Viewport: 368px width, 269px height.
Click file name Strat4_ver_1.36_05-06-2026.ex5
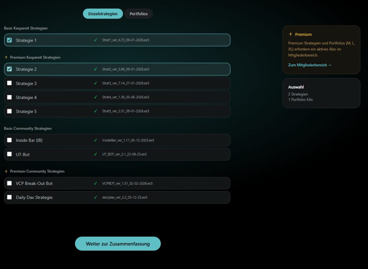tap(126, 97)
